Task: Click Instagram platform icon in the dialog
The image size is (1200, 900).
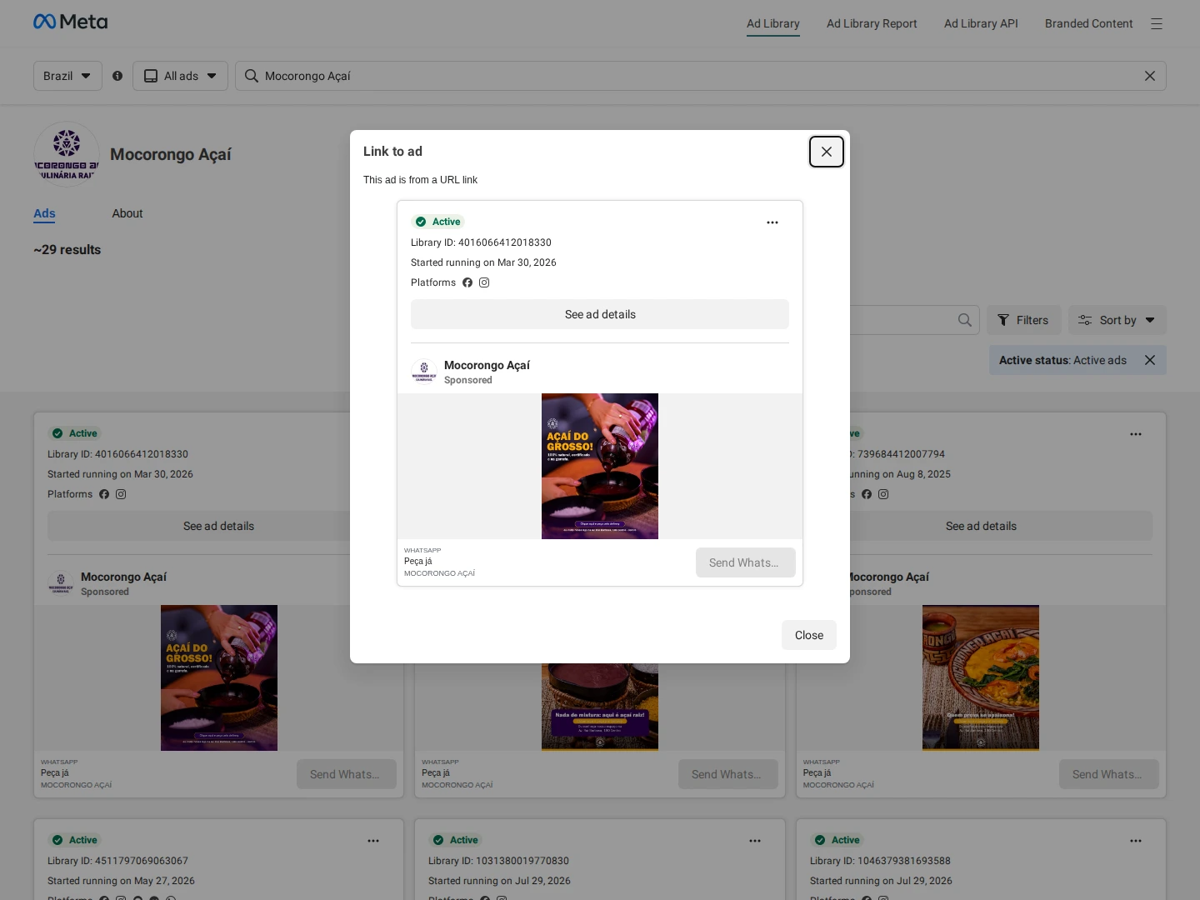Action: coord(484,282)
